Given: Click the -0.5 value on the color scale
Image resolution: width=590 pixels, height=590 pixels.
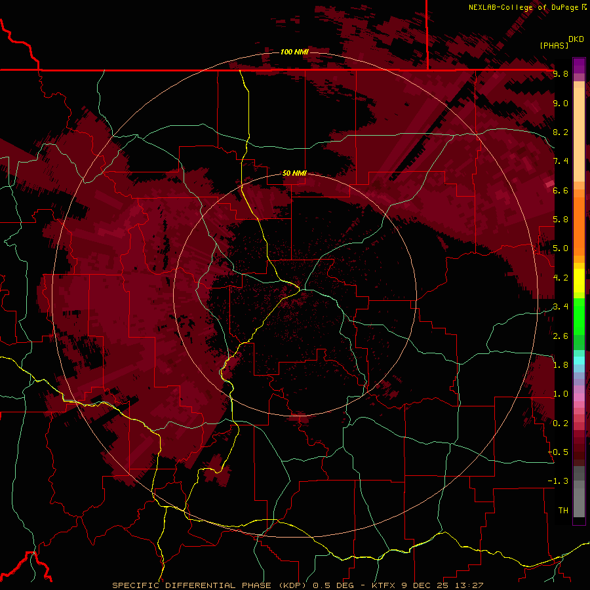Looking at the screenshot, I should point(559,452).
